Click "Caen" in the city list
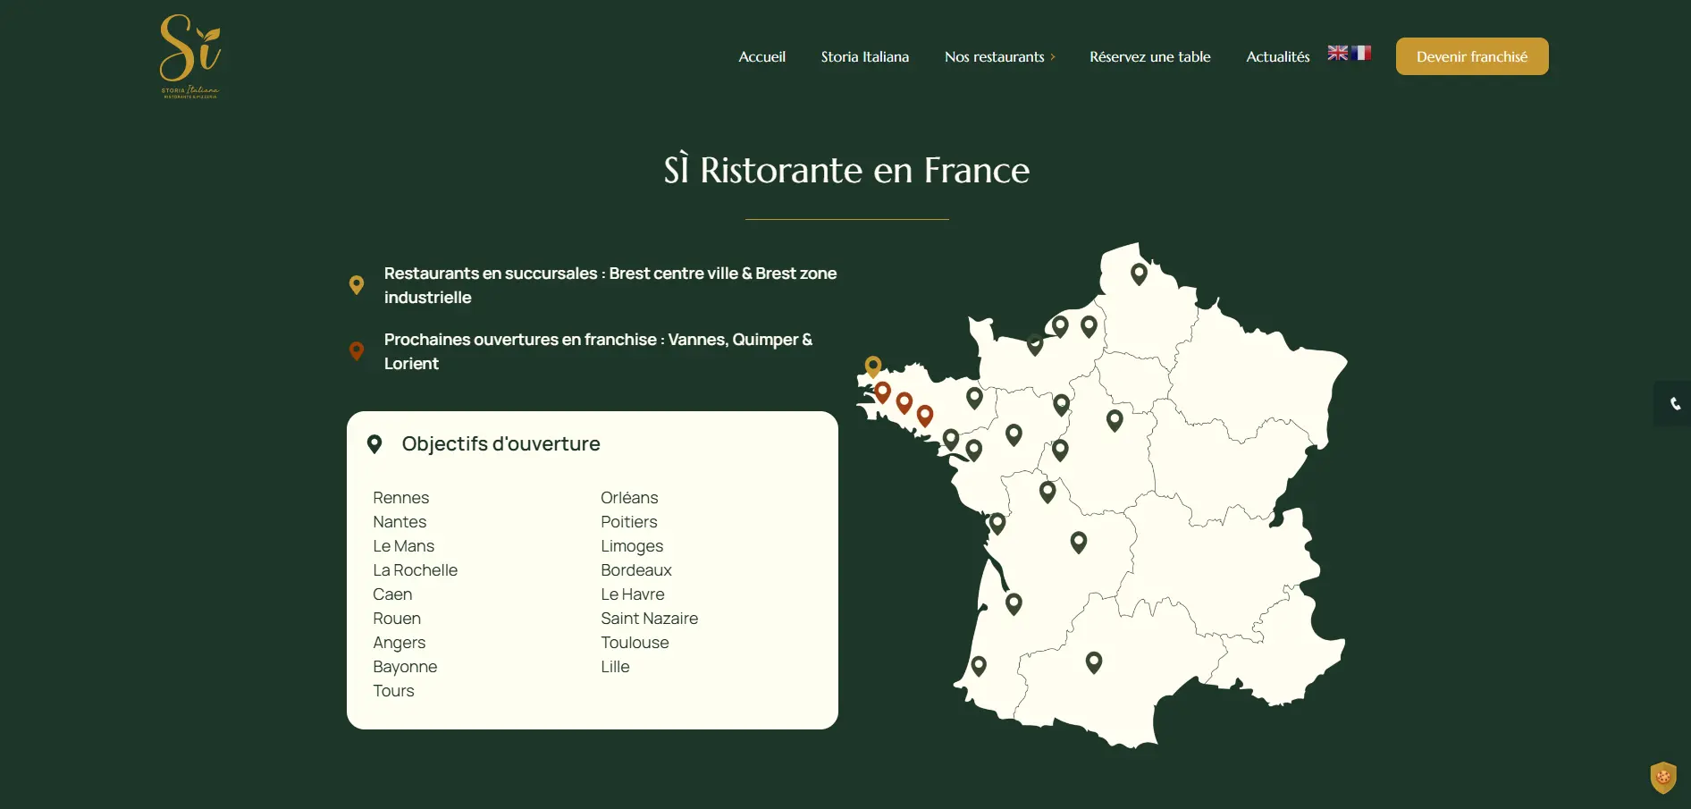The height and width of the screenshot is (809, 1691). 392,594
